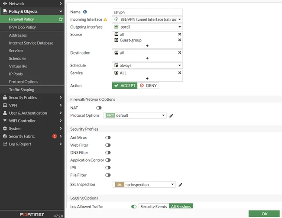282x218 pixels.
Task: Select Security Events logging
Action: pyautogui.click(x=154, y=206)
